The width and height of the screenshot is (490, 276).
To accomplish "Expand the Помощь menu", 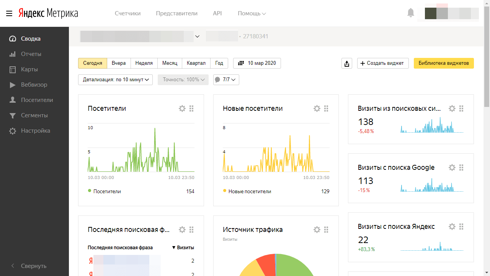I will point(252,13).
